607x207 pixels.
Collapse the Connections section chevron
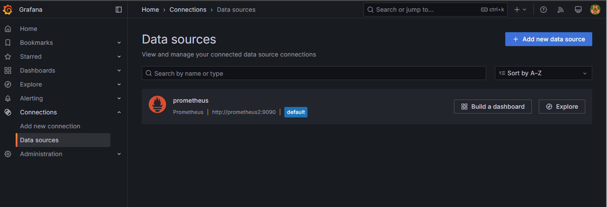point(119,112)
